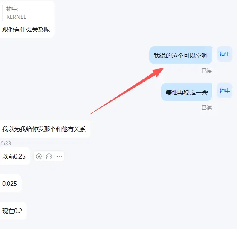The width and height of the screenshot is (237, 229).
Task: Add emoji reaction to 以前0.25 message
Action: 39,156
